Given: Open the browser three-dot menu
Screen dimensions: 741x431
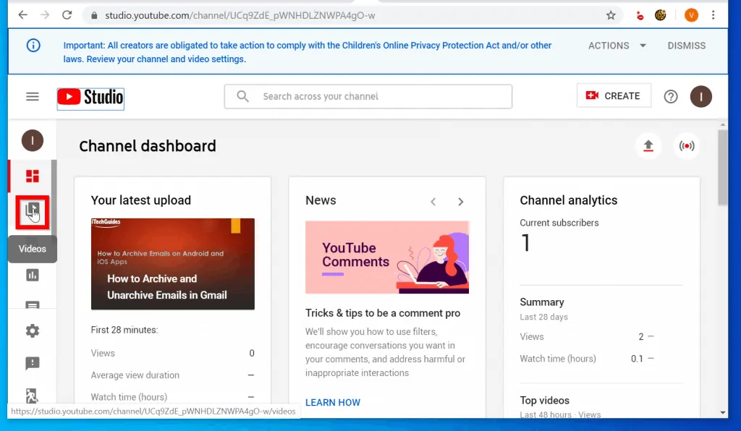Looking at the screenshot, I should pos(714,14).
